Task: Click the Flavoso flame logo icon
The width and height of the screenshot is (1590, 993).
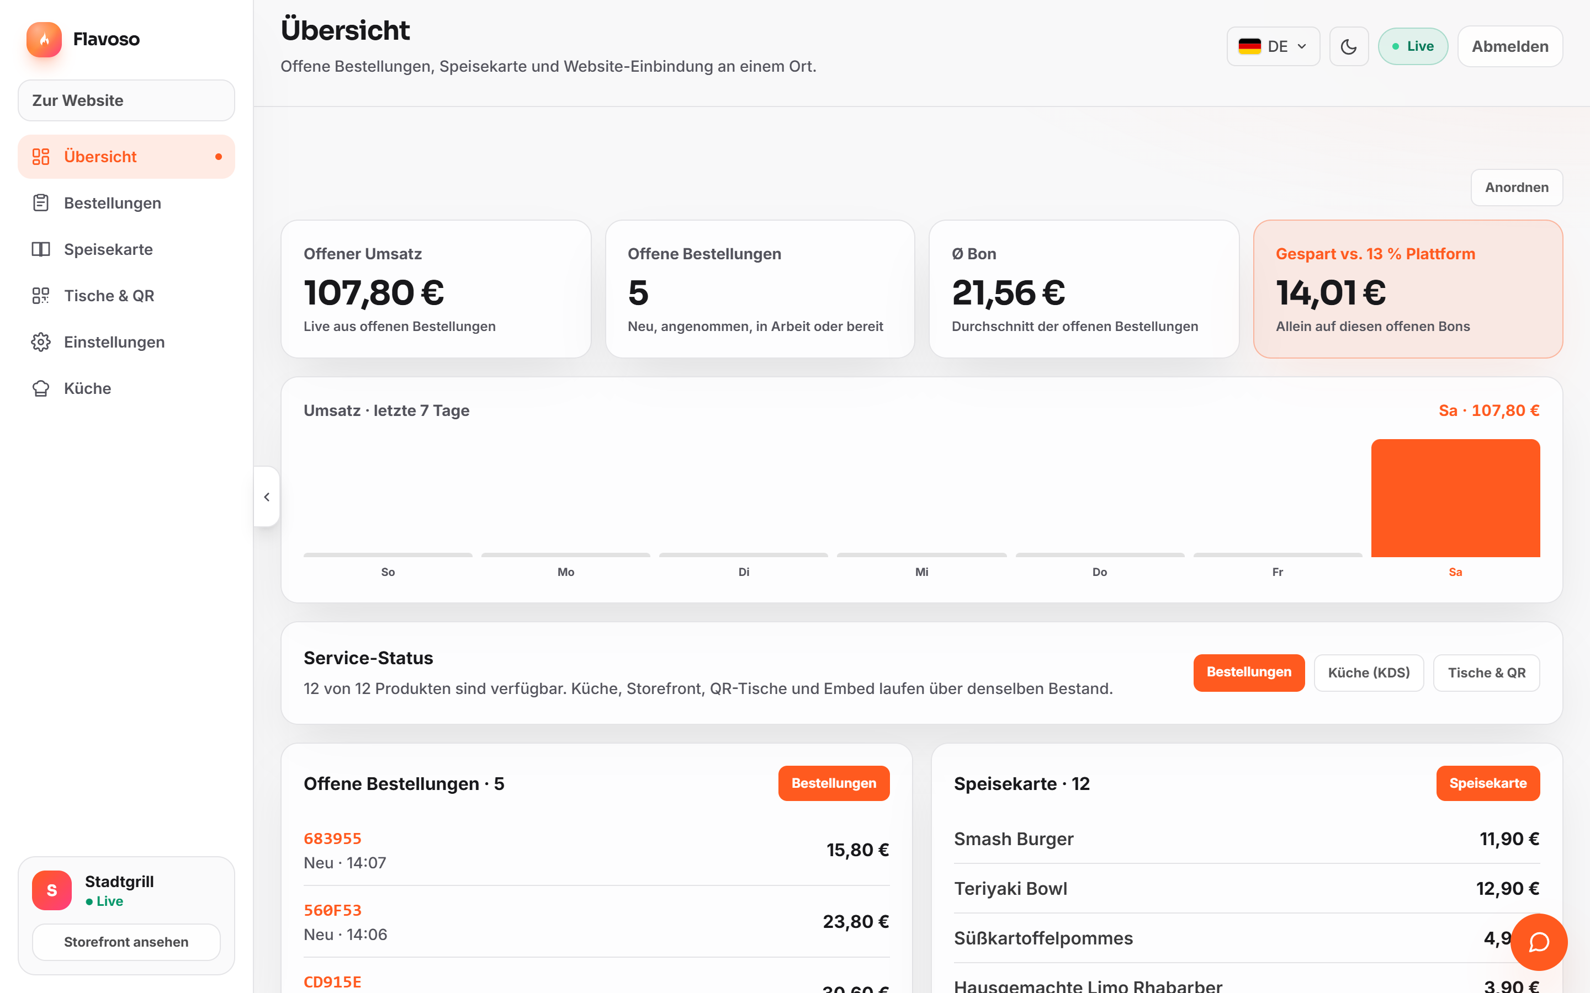Action: [44, 39]
